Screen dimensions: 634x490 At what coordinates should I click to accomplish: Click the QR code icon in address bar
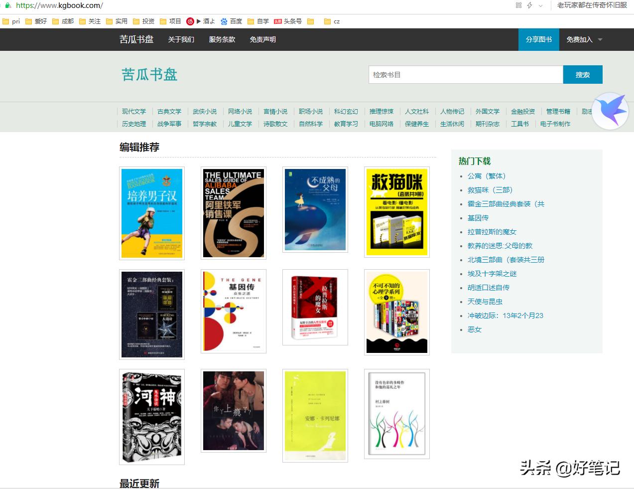tap(518, 5)
